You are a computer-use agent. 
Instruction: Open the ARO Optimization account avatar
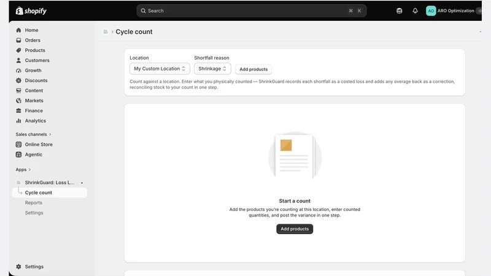431,11
